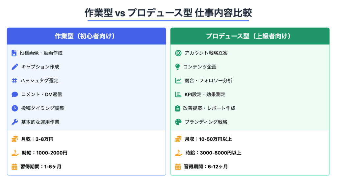Viewport: 337px width, 183px height.
Task: Click the main title 作業型 vs プロデュース型 仕事内容比較
Action: point(168,13)
